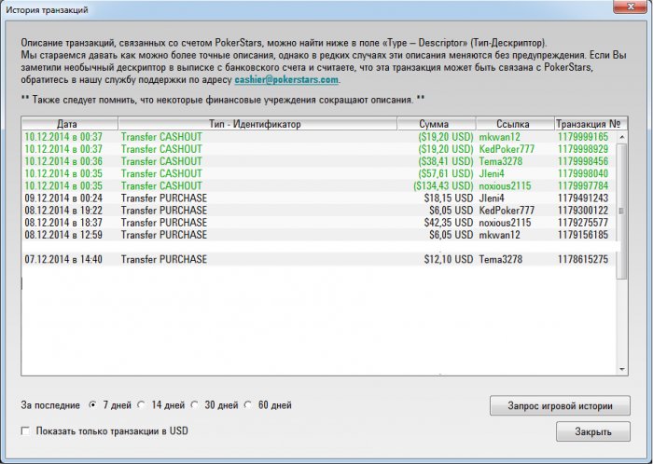The image size is (653, 464).
Task: Click scrollbar up arrow in transaction list
Action: coord(622,137)
